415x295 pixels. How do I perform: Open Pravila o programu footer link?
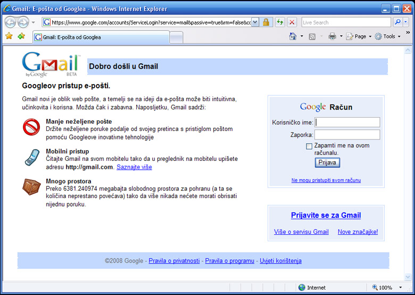coord(230,261)
